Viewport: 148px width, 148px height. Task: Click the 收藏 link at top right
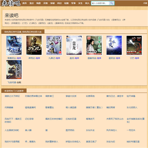[145, 3]
